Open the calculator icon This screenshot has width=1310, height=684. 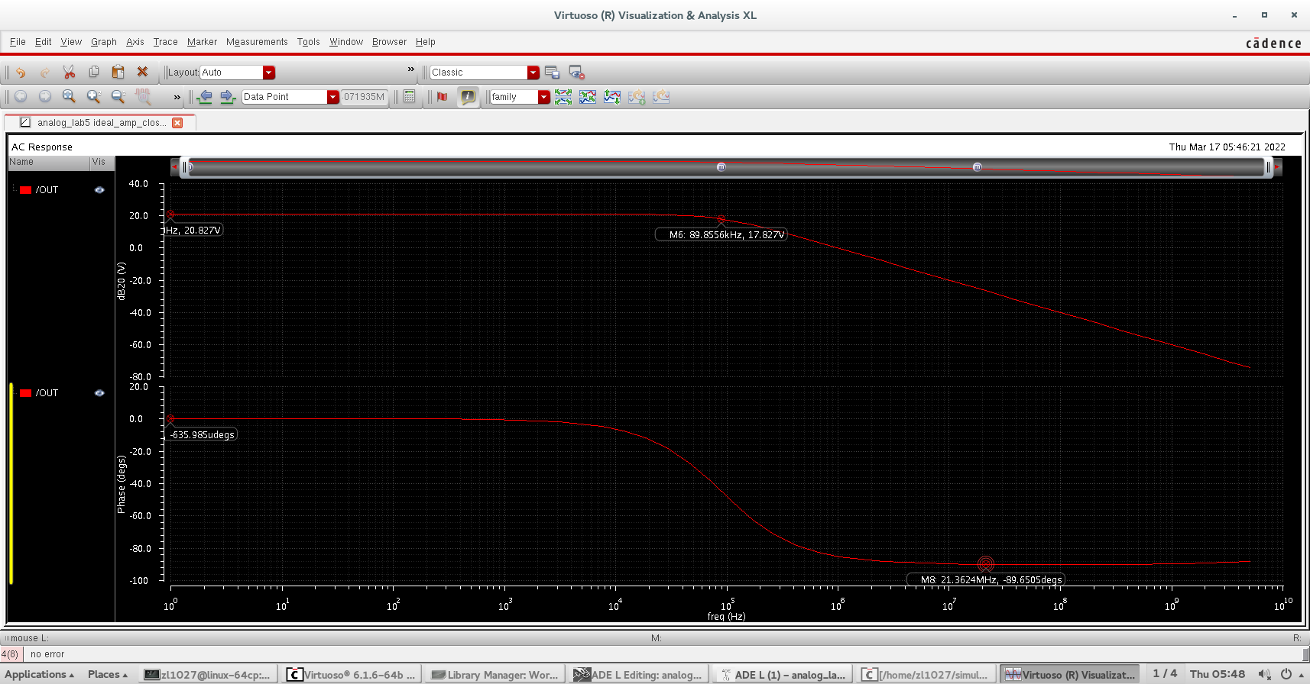(x=410, y=96)
